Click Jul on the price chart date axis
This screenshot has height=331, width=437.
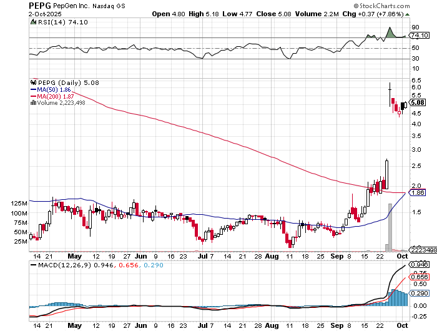click(202, 256)
